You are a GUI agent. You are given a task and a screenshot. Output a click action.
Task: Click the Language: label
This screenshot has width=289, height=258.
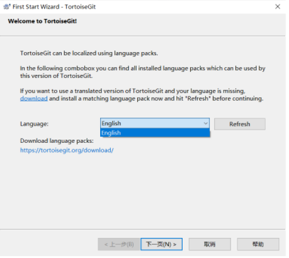34,124
